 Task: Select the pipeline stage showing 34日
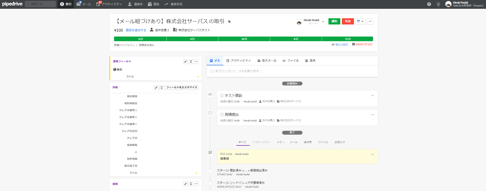point(244,39)
